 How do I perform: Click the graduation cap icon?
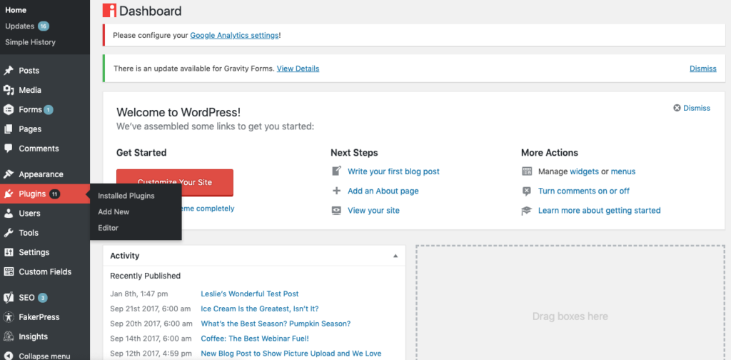click(x=527, y=210)
